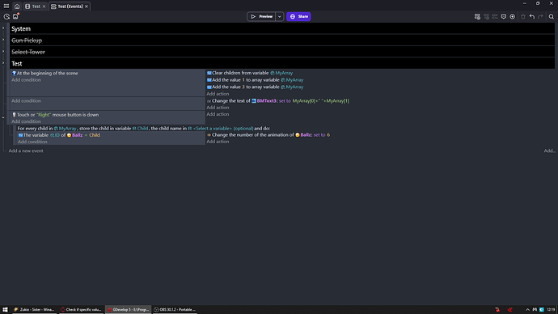Click 'Add a new event' link
558x314 pixels.
tap(26, 151)
